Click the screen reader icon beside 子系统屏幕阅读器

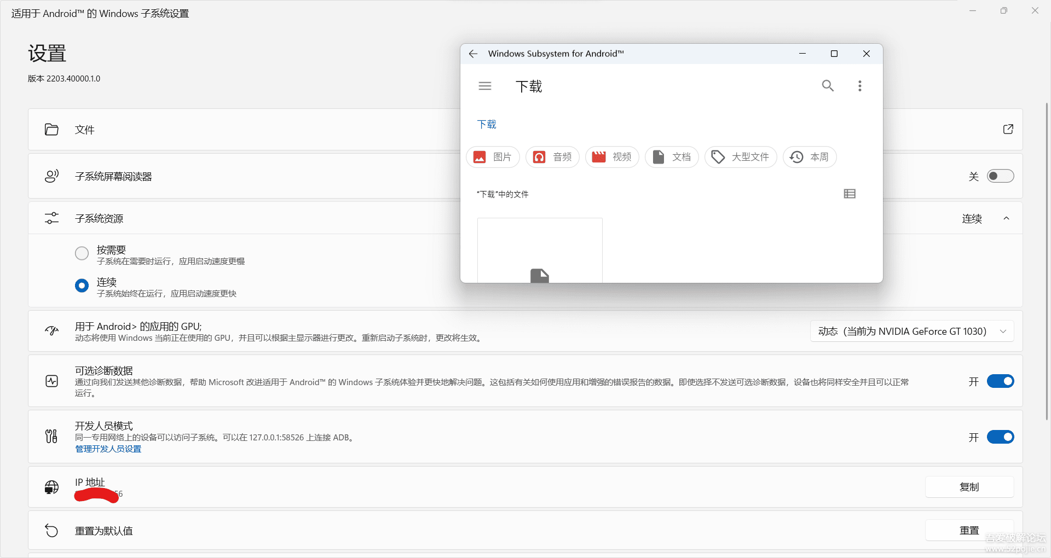coord(51,176)
